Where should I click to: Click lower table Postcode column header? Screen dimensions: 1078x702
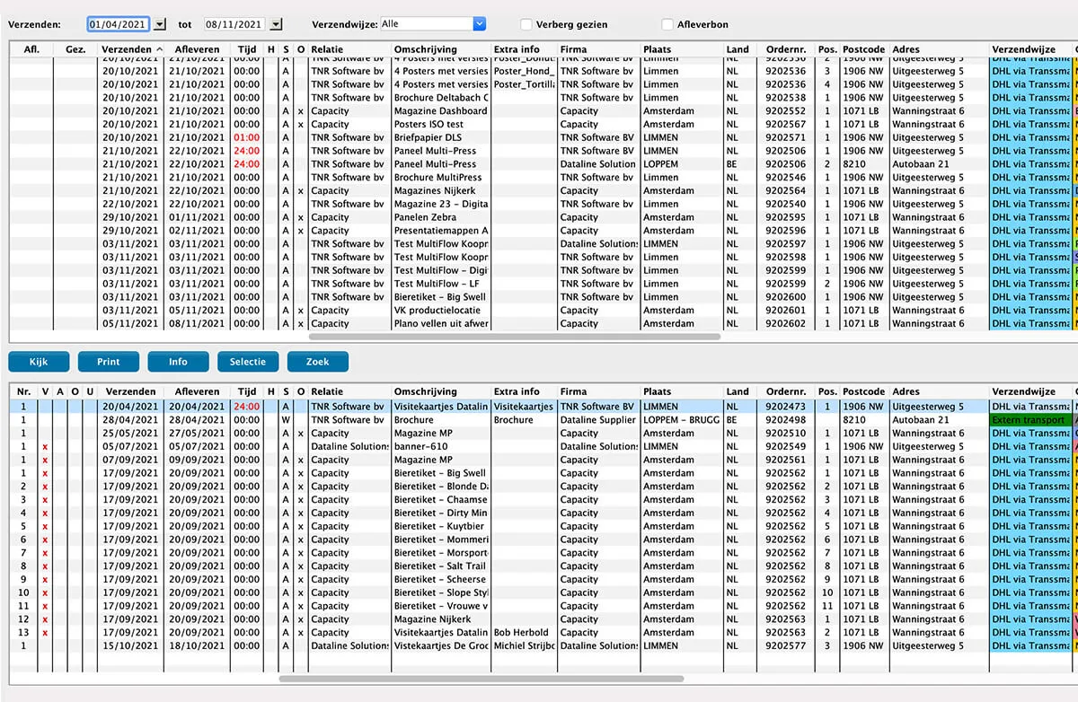click(864, 391)
